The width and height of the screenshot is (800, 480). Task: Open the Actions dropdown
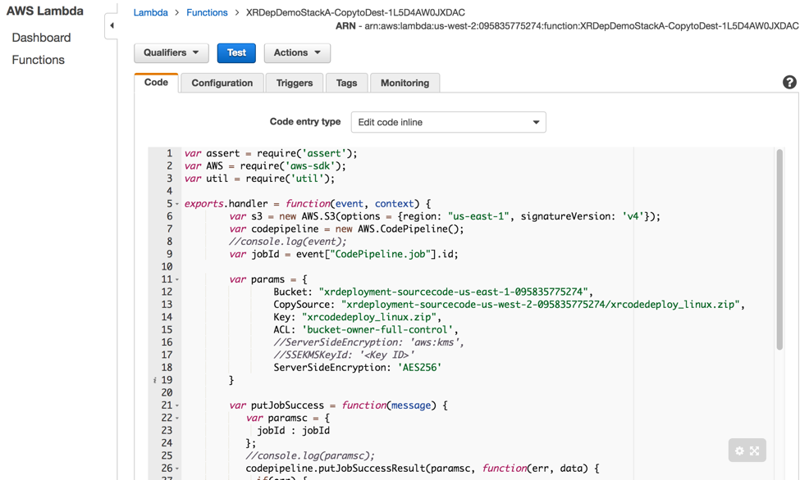297,52
